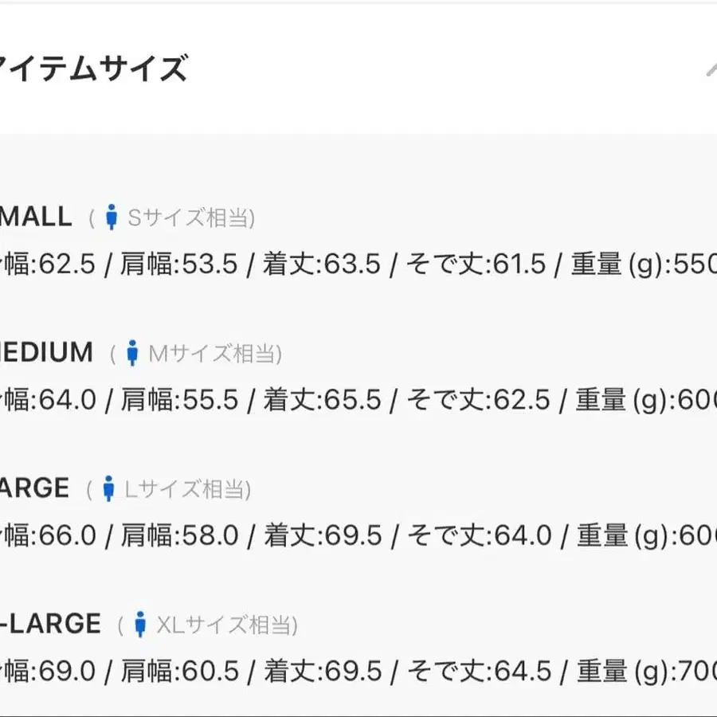Viewport: 717px width, 717px height.
Task: Click the person icon beside Mサイズ相当
Action: [x=132, y=352]
